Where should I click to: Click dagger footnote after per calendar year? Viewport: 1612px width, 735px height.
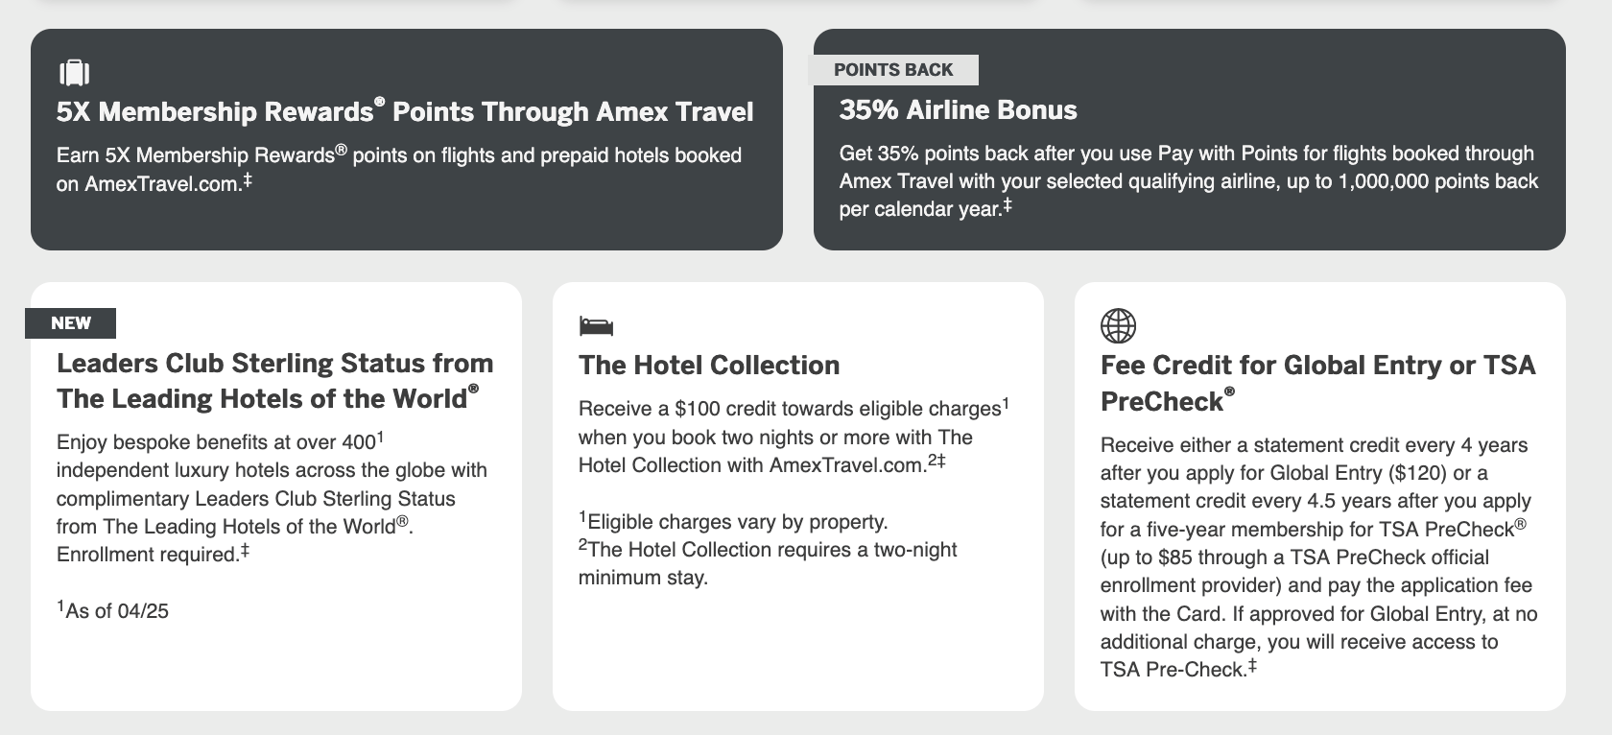1007,205
